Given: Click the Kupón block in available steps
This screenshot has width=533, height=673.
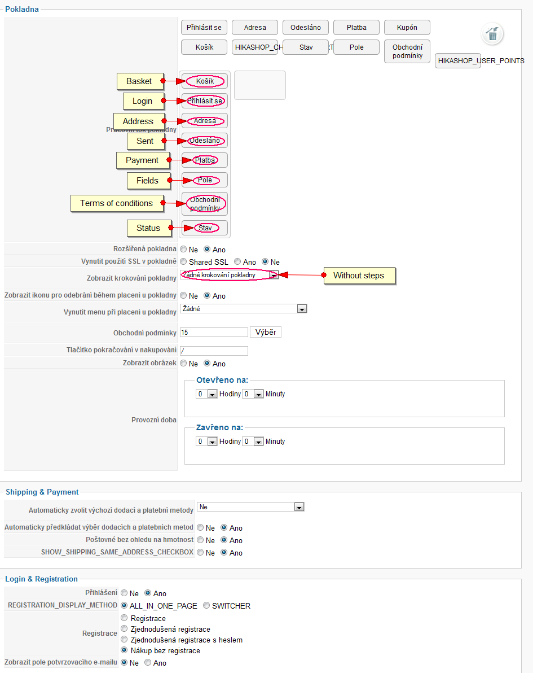Looking at the screenshot, I should [407, 27].
